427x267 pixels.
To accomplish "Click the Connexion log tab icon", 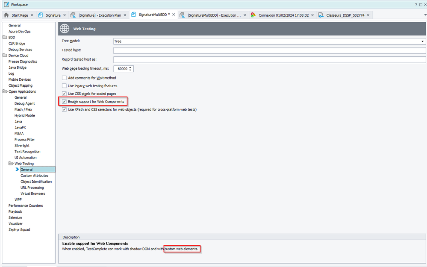I will [x=253, y=15].
